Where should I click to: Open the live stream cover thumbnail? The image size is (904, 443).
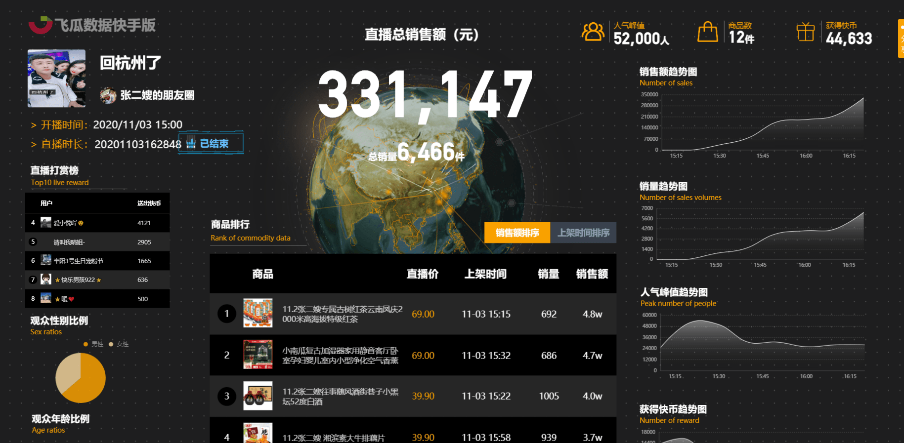(x=56, y=79)
